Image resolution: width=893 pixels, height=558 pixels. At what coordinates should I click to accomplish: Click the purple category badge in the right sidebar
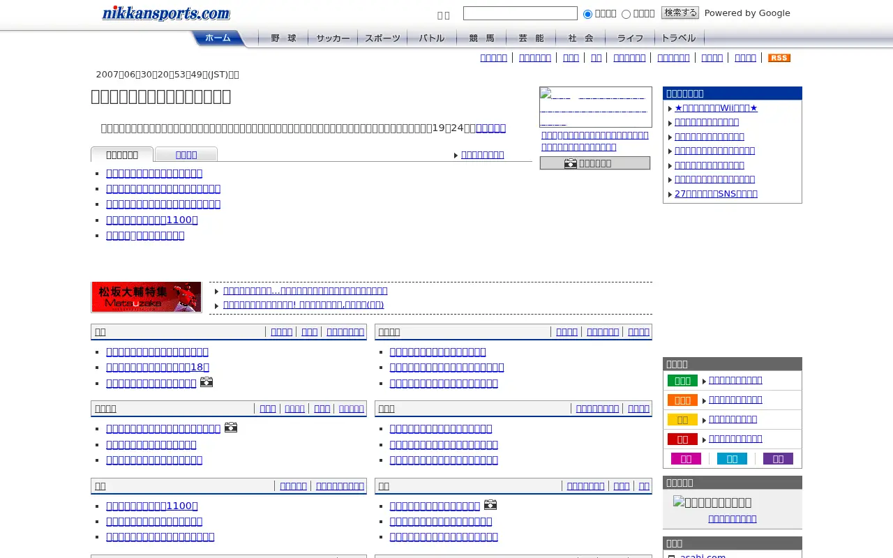point(778,459)
